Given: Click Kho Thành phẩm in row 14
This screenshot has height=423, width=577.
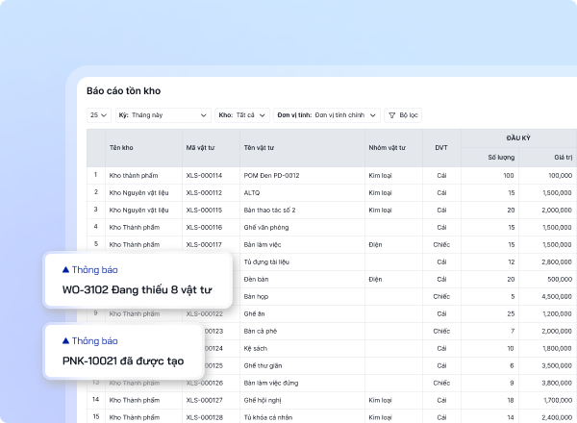Looking at the screenshot, I should 135,400.
